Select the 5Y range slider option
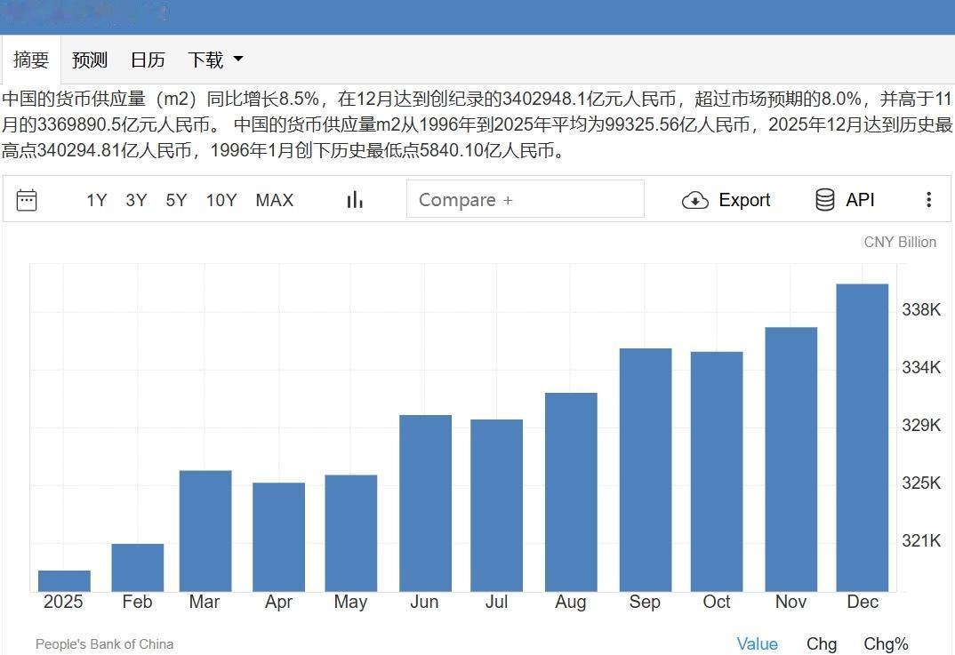This screenshot has width=955, height=655. [x=176, y=199]
